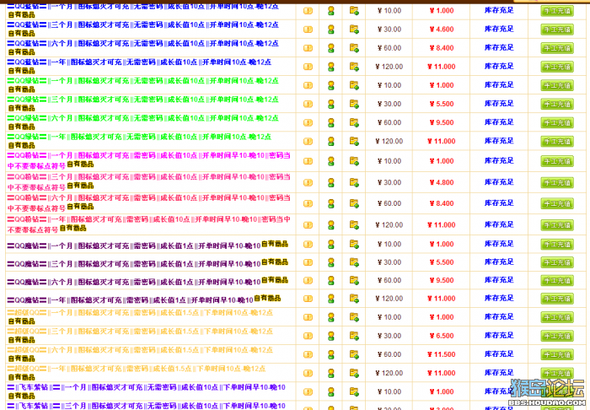Click 库存充足 in QQ绿钻 三个月 row
This screenshot has width=590, height=410.
[x=499, y=104]
